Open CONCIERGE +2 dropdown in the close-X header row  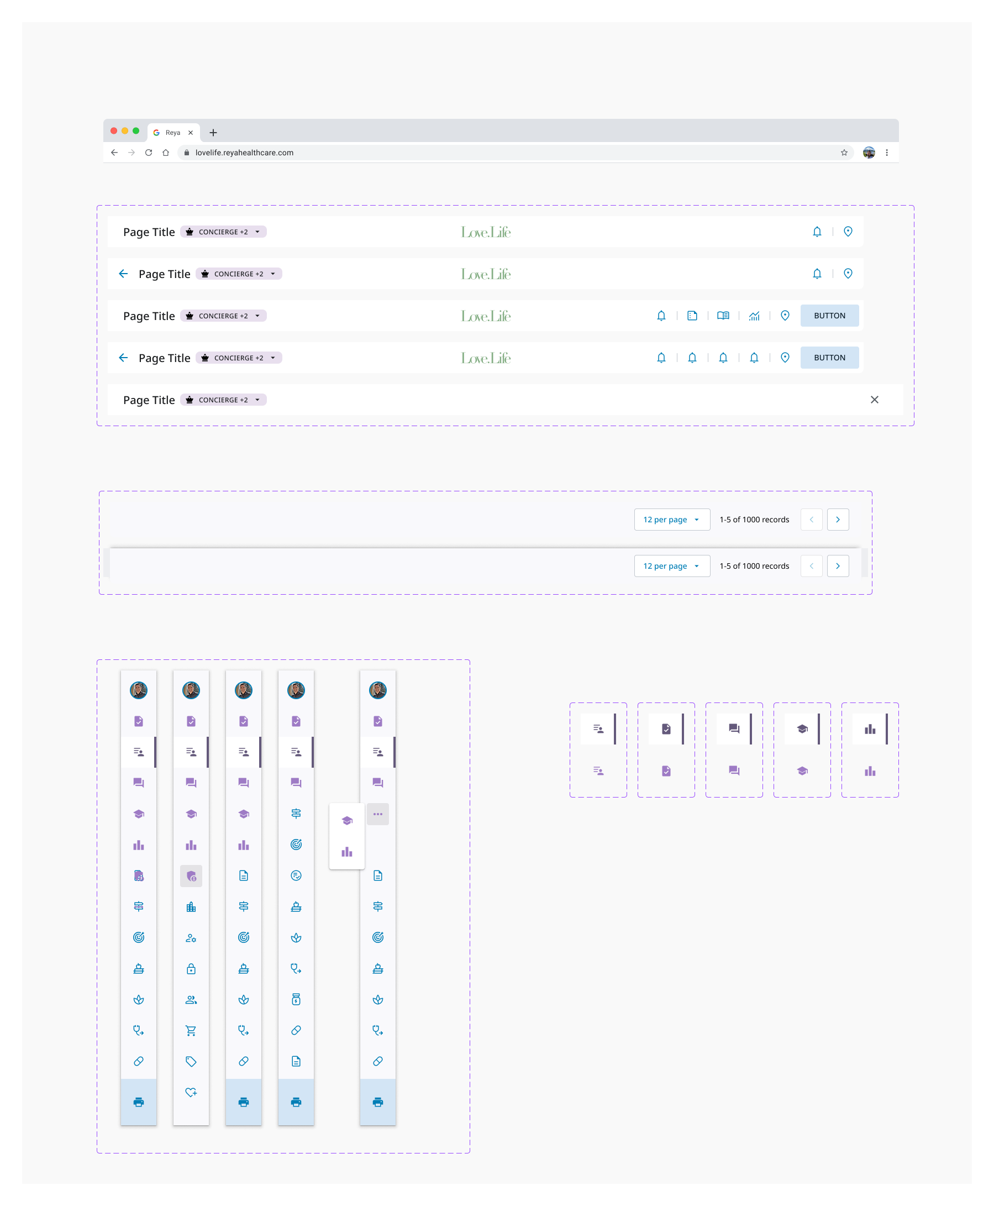[x=223, y=400]
